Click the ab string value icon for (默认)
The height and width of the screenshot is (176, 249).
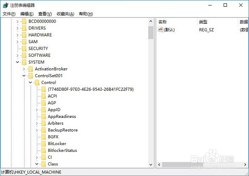click(160, 30)
